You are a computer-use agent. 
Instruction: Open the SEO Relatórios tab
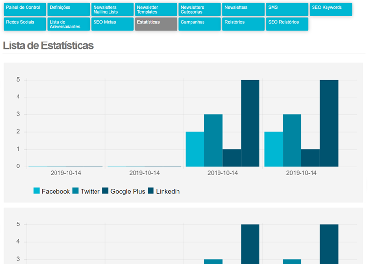click(x=287, y=24)
